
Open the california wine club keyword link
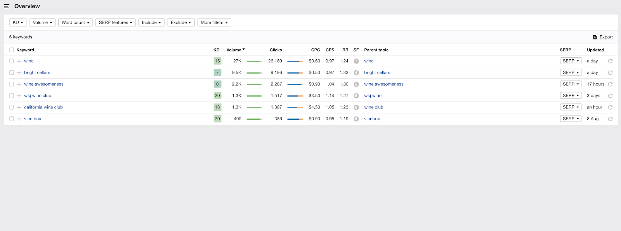click(x=43, y=107)
